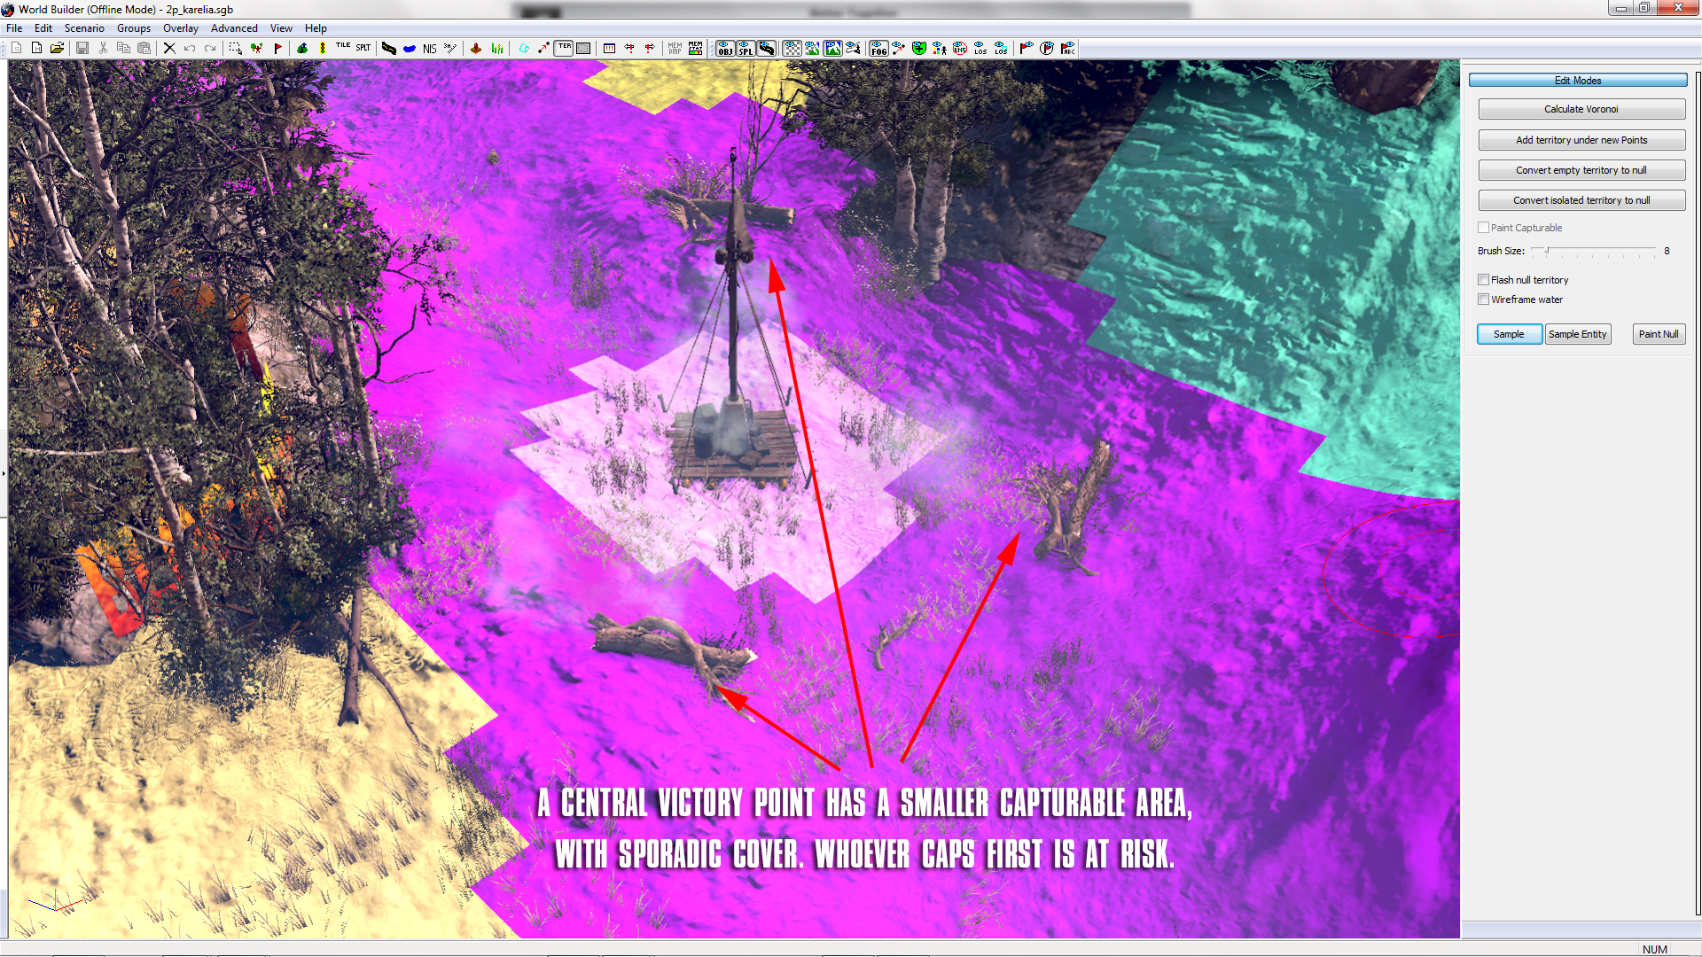Click the Sample Entity button

pos(1578,334)
